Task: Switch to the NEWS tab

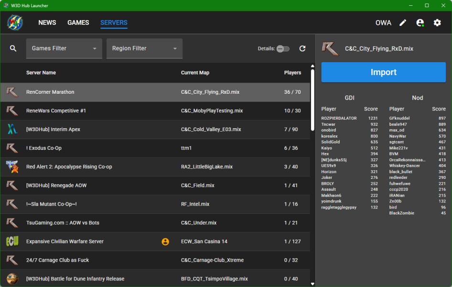Action: click(x=47, y=22)
